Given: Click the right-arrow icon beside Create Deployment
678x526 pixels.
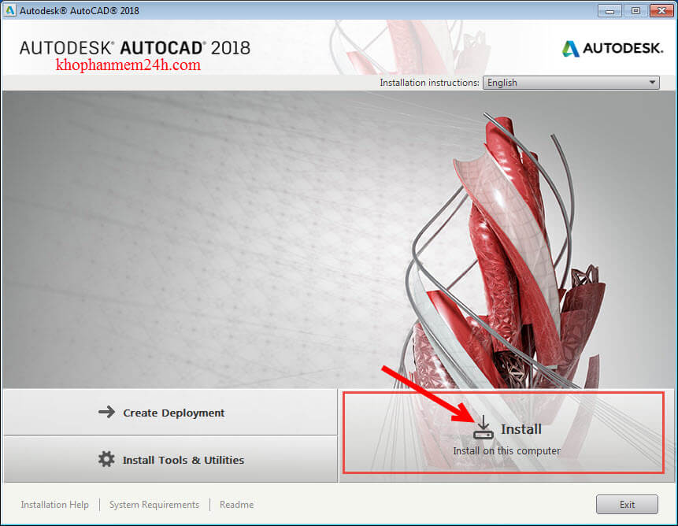Looking at the screenshot, I should [106, 412].
